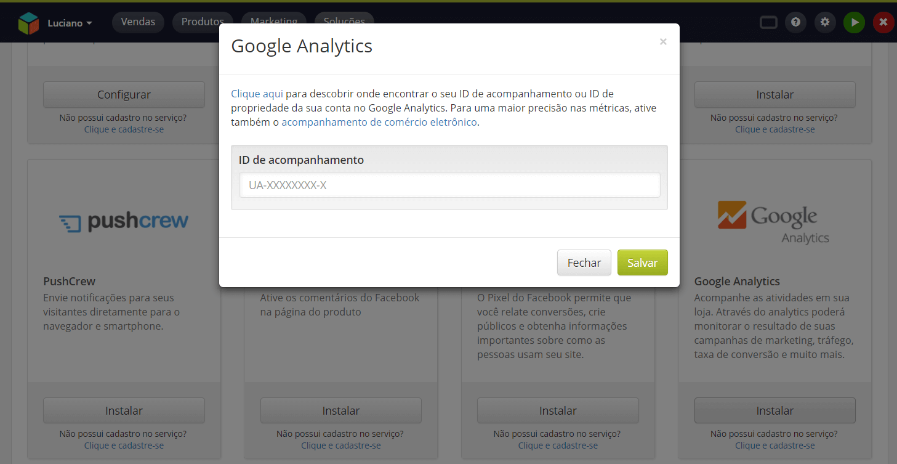Click the PushCrew logo

click(124, 221)
